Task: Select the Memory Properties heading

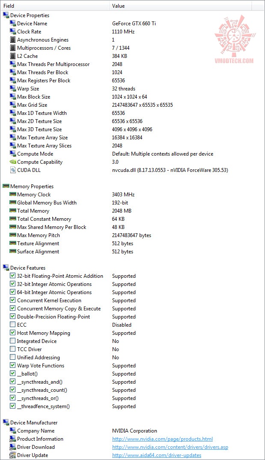Action: 32,186
